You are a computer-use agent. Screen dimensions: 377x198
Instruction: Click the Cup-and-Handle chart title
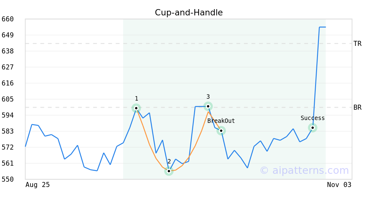tap(189, 13)
